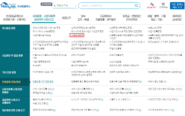The width and height of the screenshot is (185, 116).
Task: Expand the 인기검색어 dropdown list
Action: (76, 6)
